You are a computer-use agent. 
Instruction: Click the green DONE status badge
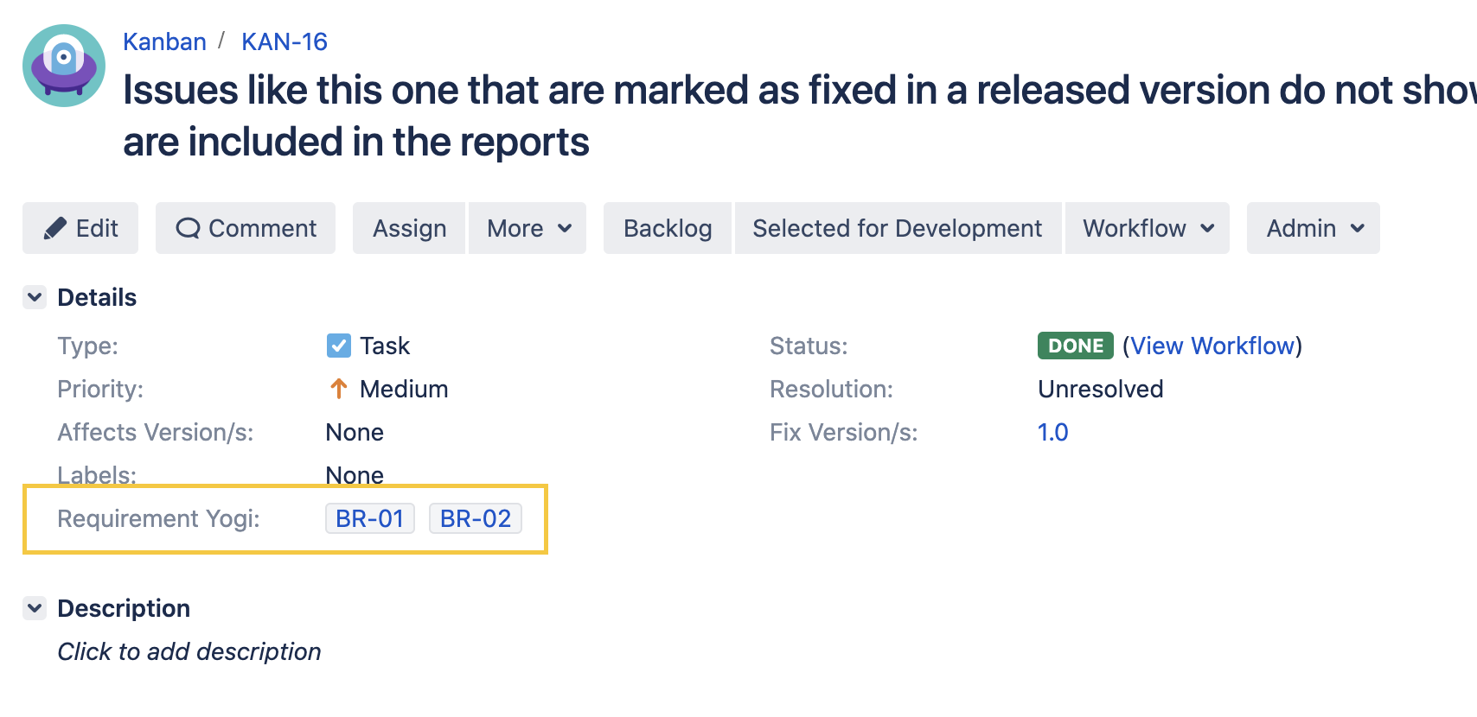click(1075, 346)
